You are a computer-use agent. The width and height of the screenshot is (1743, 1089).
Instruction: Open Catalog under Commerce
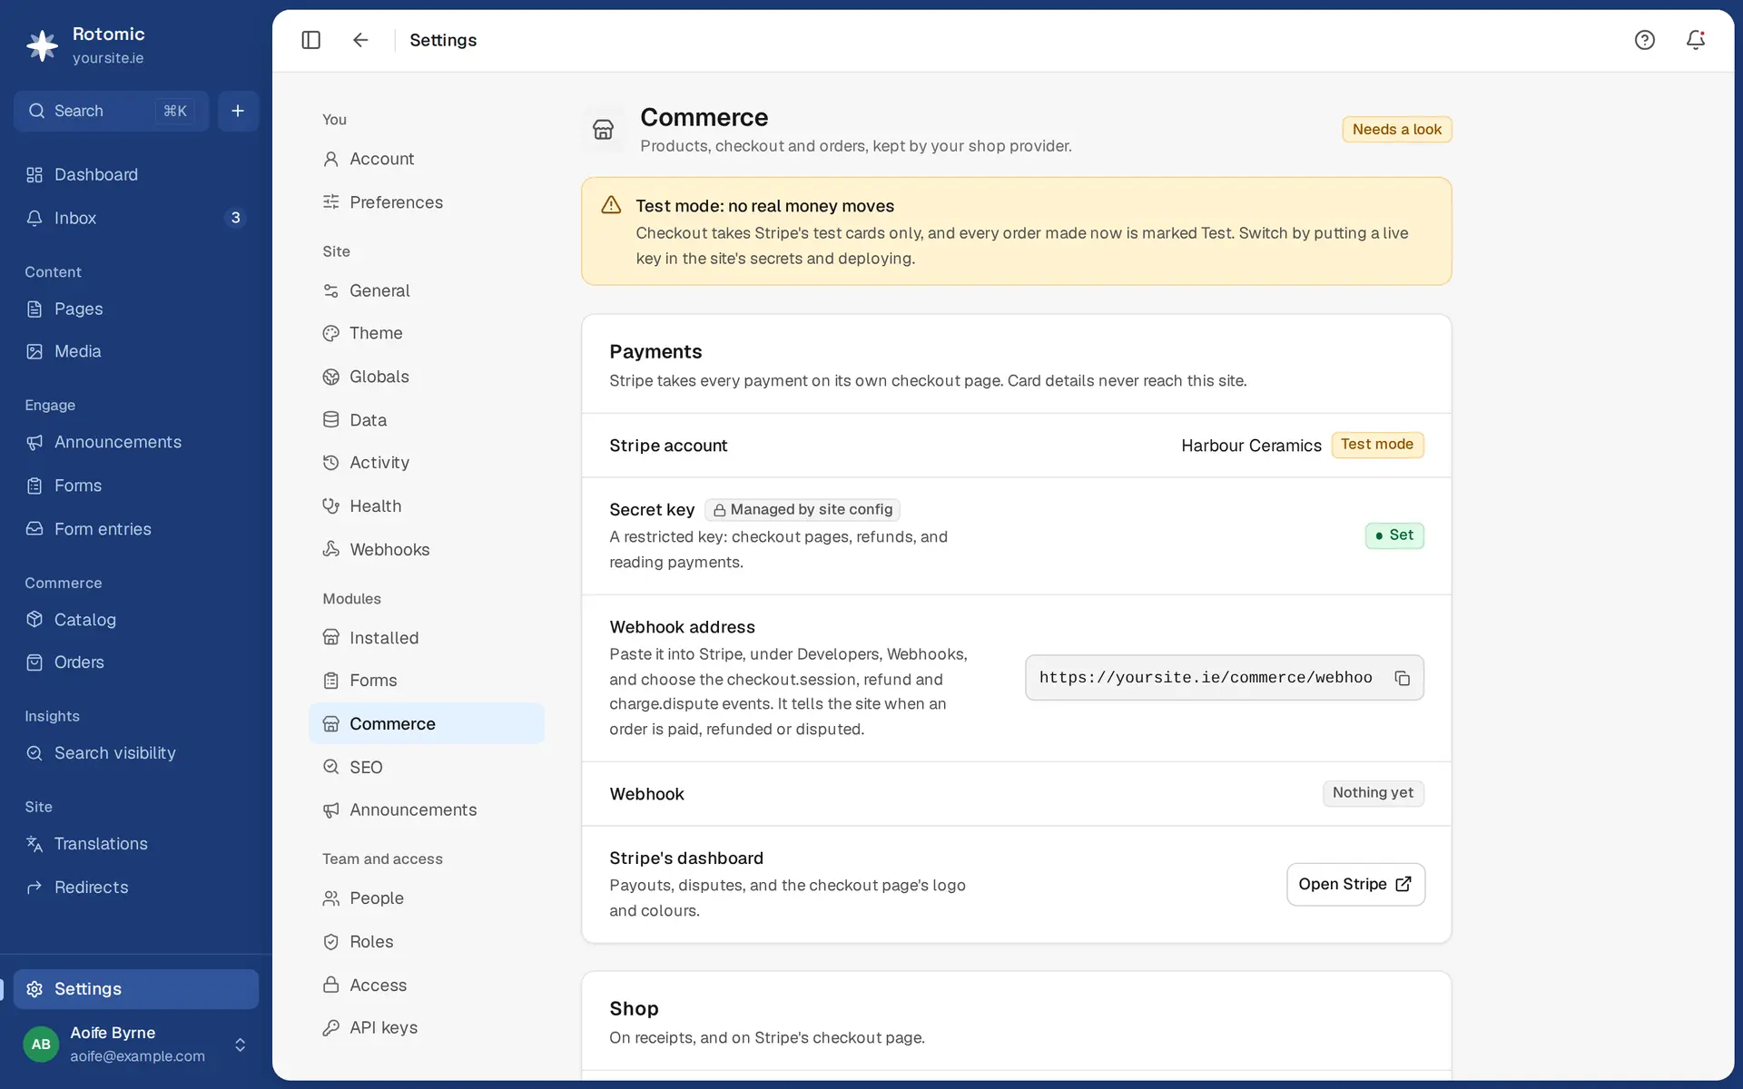click(x=136, y=620)
